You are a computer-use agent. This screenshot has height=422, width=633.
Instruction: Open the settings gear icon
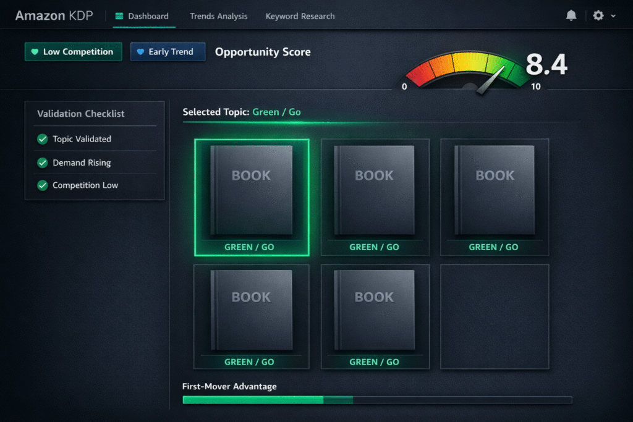pyautogui.click(x=598, y=16)
